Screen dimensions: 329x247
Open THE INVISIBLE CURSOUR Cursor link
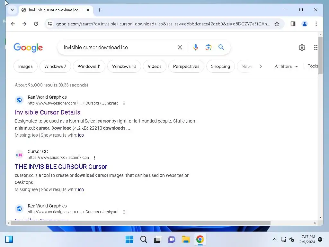(61, 167)
